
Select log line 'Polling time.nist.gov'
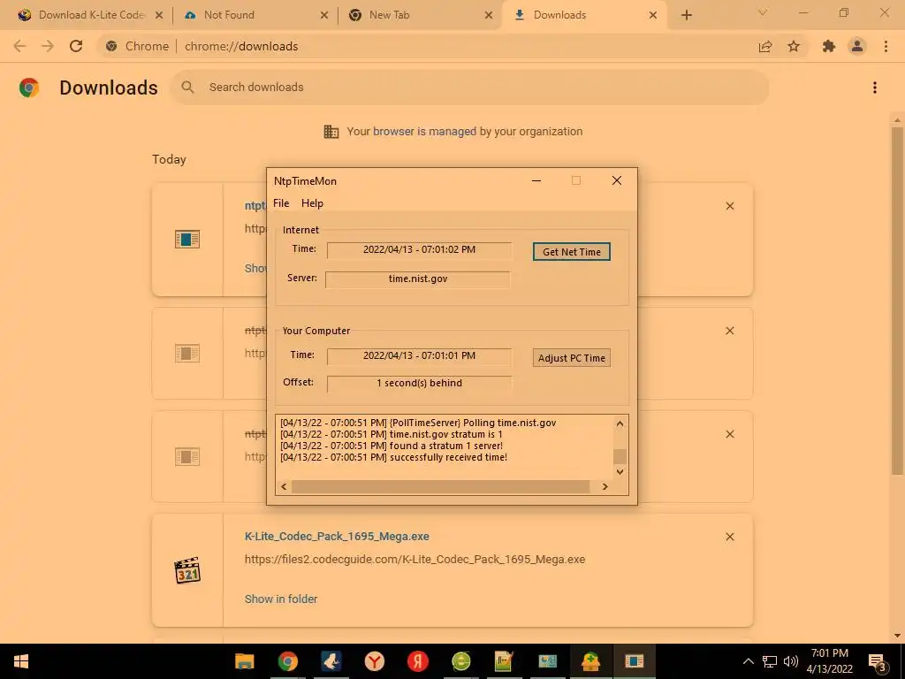(418, 423)
